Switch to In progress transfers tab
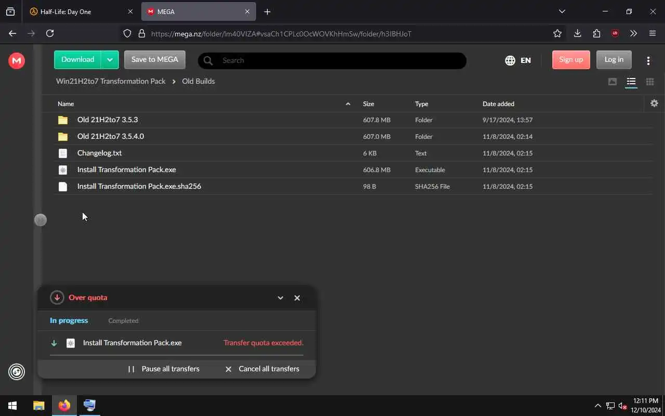The height and width of the screenshot is (416, 665). [69, 320]
